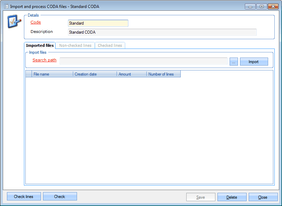Open the browse ellipsis button for search path

click(233, 62)
